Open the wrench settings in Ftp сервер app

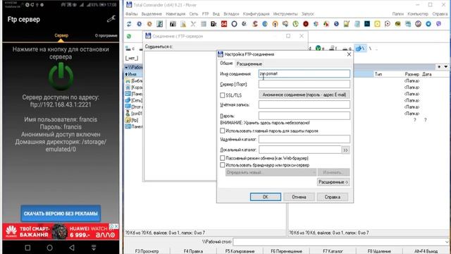111,19
